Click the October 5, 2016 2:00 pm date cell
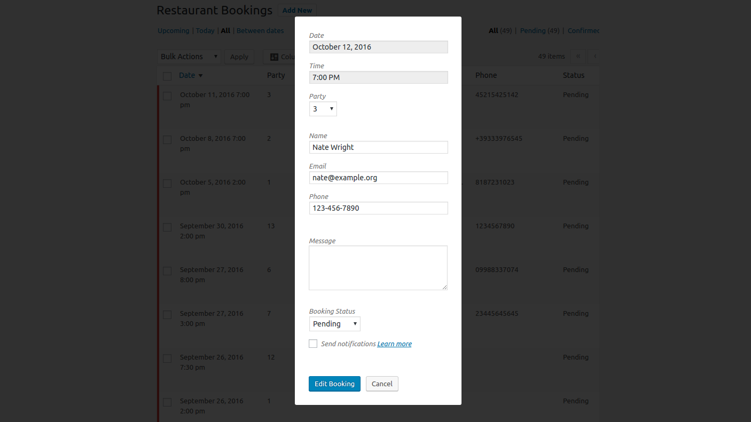Viewport: 751px width, 422px height. pos(213,187)
